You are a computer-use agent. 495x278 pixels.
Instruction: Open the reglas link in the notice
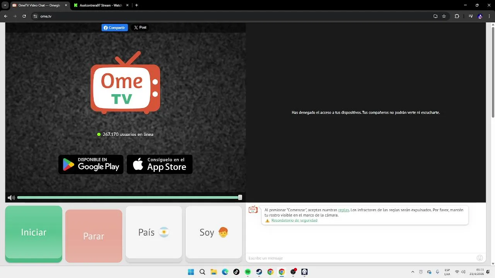[343, 210]
